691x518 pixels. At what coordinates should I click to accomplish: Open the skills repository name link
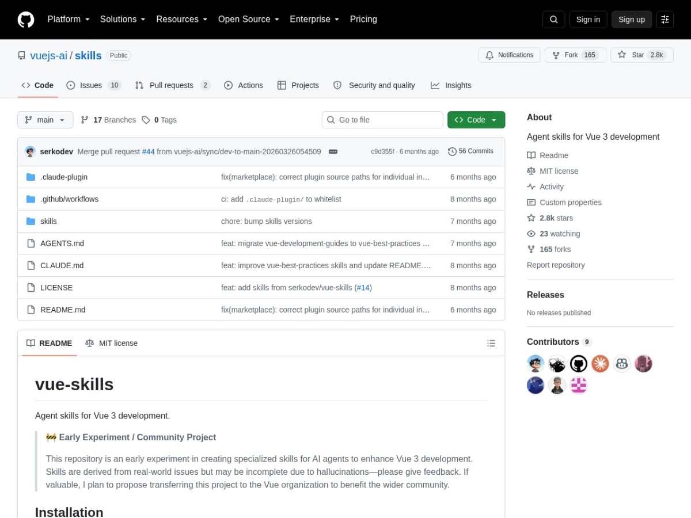88,56
